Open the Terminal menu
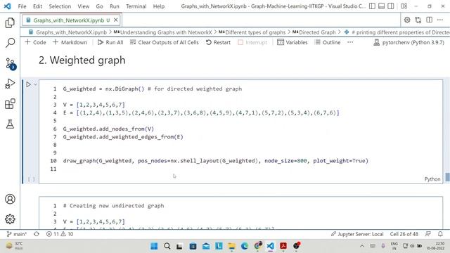The width and height of the screenshot is (450, 253). (x=136, y=6)
